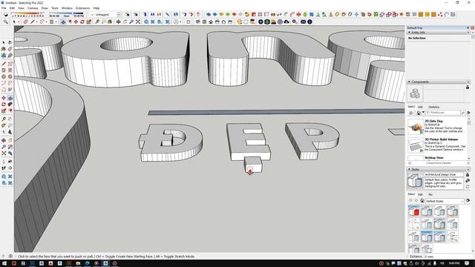The width and height of the screenshot is (475, 267).
Task: Select 3D Printer Build Volume component
Action: pos(416,145)
